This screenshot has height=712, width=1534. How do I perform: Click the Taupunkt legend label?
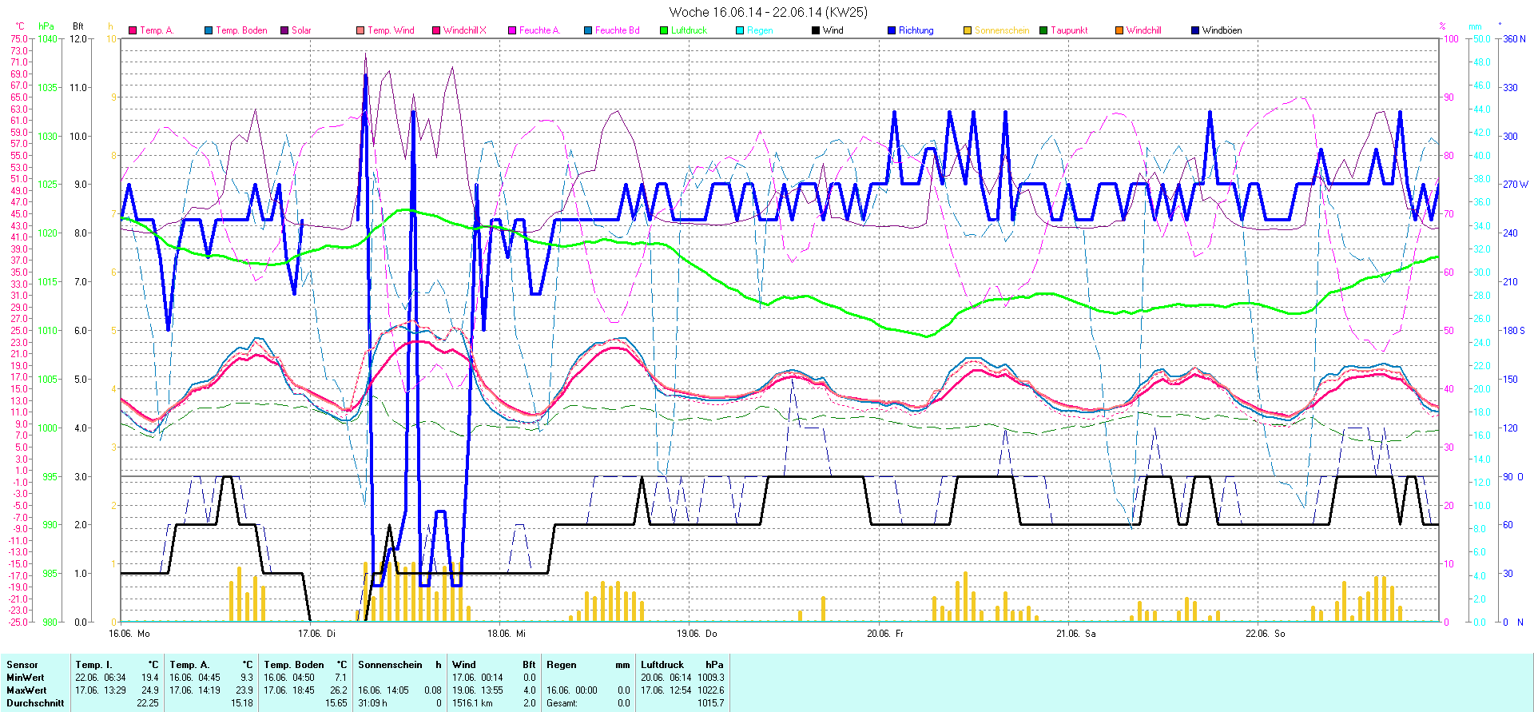click(1069, 30)
